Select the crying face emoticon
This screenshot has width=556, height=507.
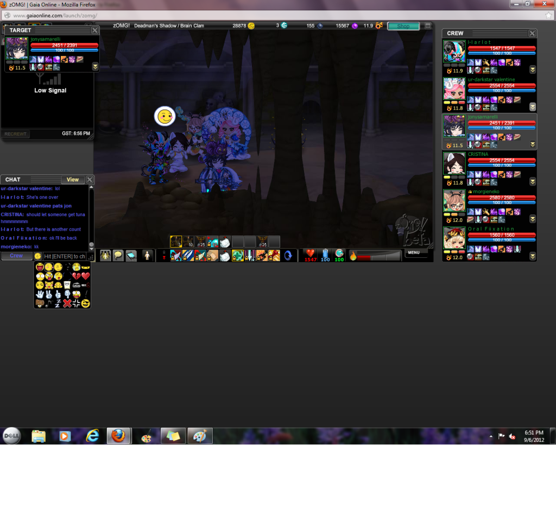(x=76, y=267)
